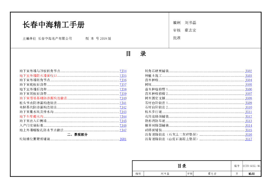The width and height of the screenshot is (273, 193).
Task: Click the document title 长春中海精工手册
Action: point(54,25)
